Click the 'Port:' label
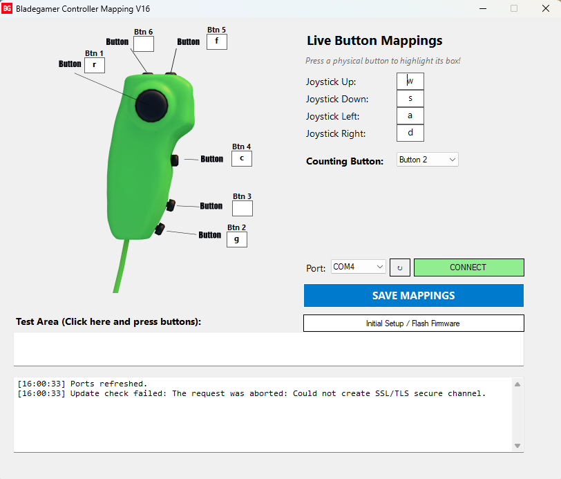Image resolution: width=561 pixels, height=479 pixels. coord(316,268)
